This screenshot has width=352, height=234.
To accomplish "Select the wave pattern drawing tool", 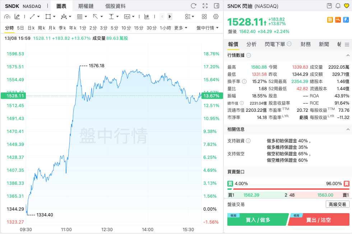I will click(64, 17).
